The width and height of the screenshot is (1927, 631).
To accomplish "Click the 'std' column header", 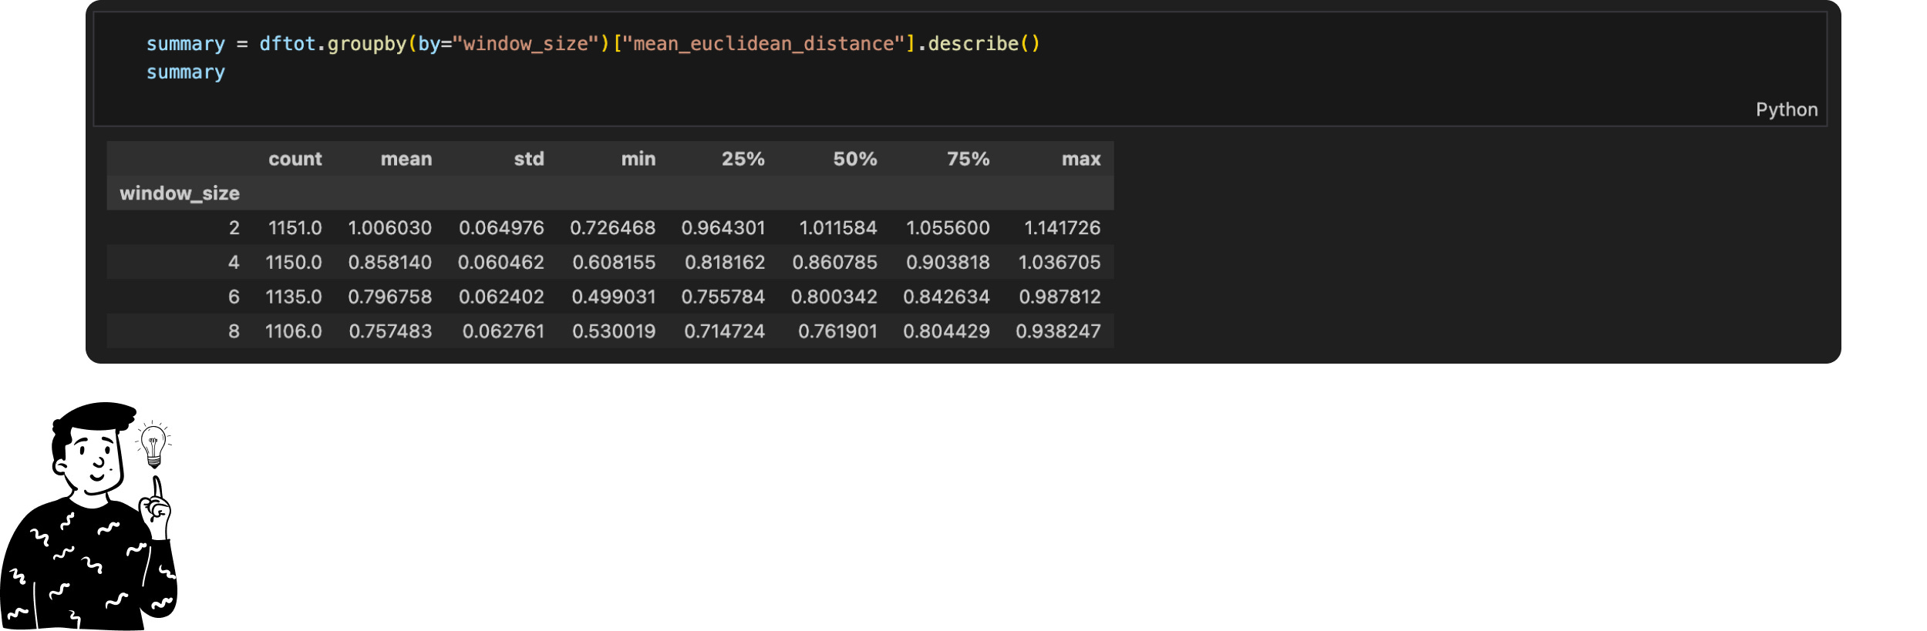I will tap(529, 159).
